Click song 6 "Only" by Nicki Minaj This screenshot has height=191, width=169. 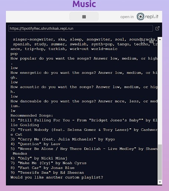(x=39, y=158)
